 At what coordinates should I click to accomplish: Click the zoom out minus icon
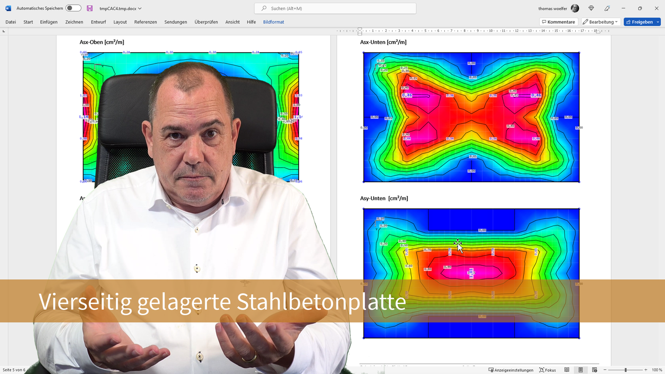[x=605, y=370]
